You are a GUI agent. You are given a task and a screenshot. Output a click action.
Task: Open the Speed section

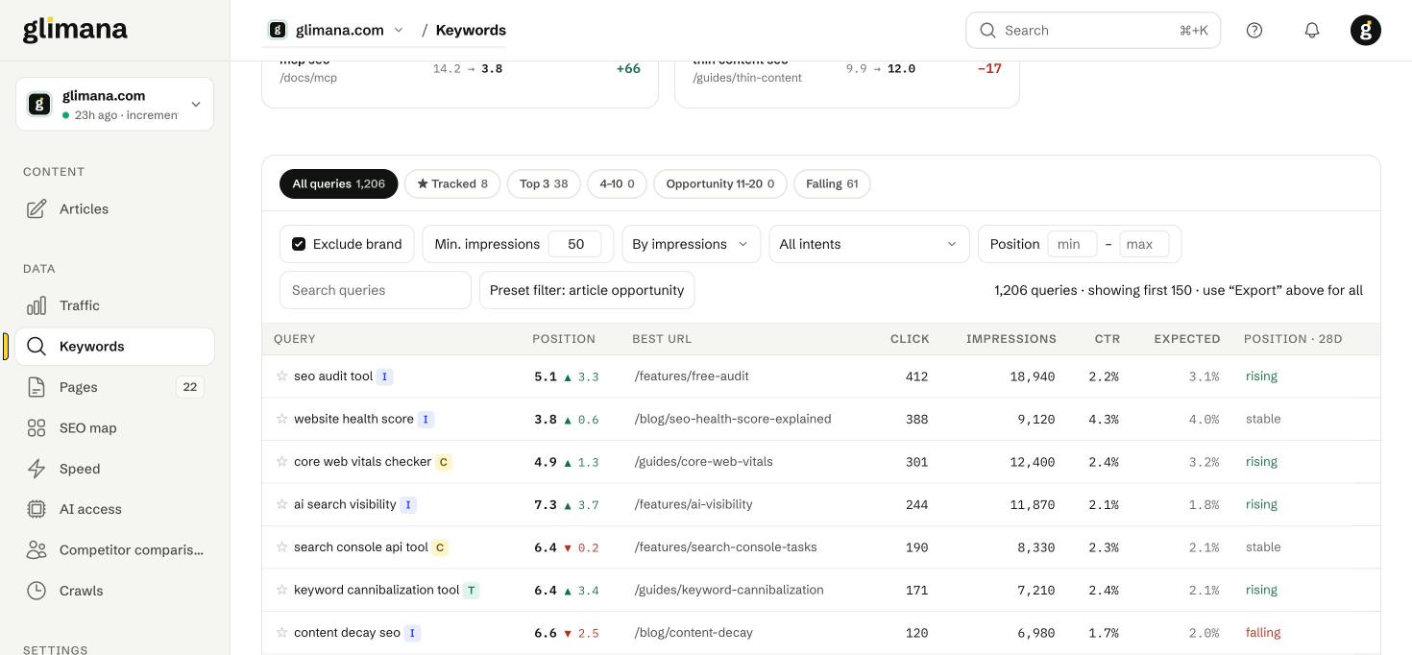point(114,469)
